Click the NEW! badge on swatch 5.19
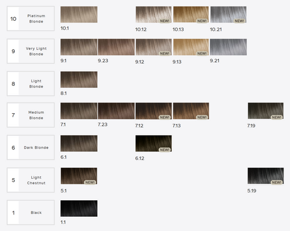Viewport: 290px width, 231px height. pos(276,182)
